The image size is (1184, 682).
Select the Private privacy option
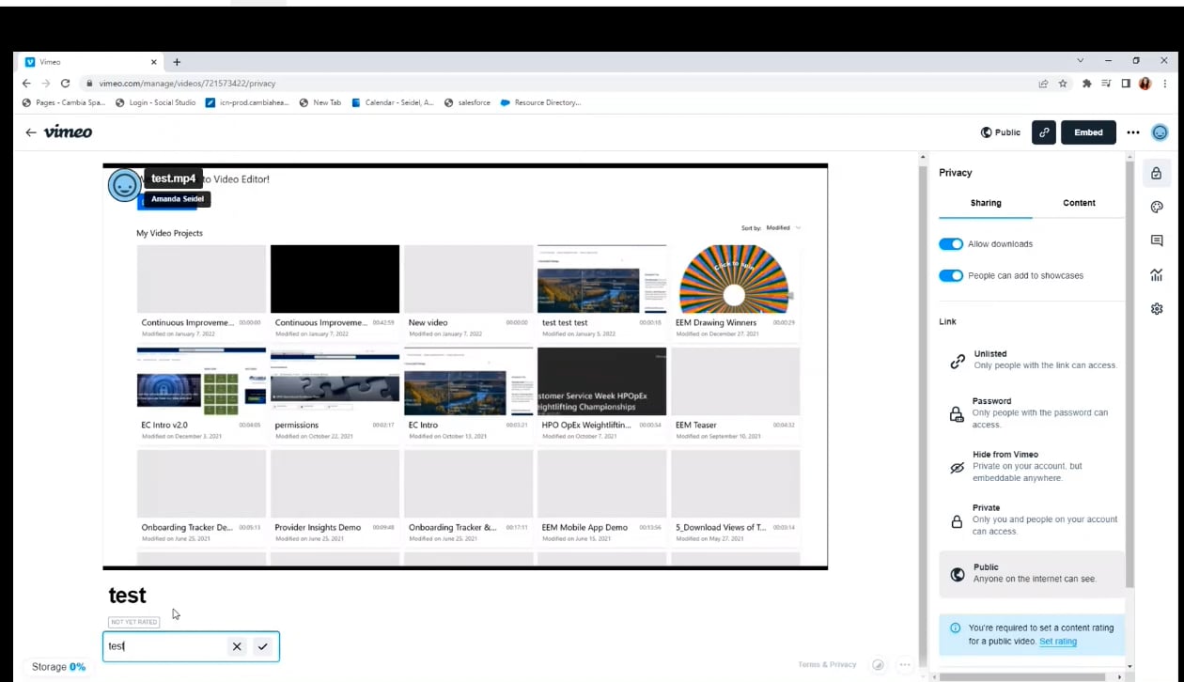pyautogui.click(x=1032, y=519)
